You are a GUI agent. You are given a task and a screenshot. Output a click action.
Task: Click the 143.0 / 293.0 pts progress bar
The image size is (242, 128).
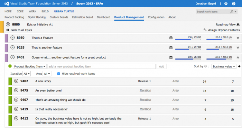[x=219, y=49]
